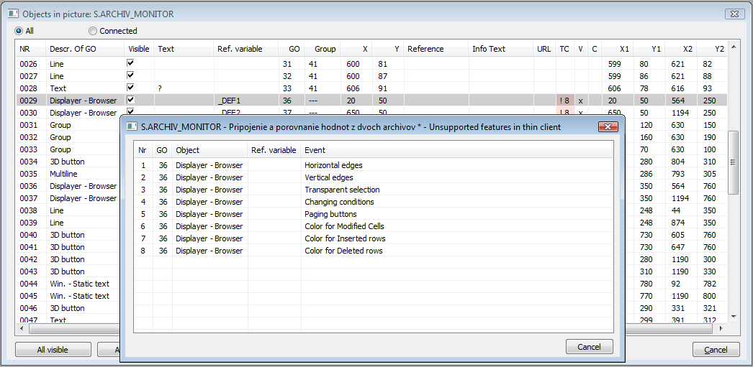Click Cancel in the Objects in picture window
The width and height of the screenshot is (753, 367).
[716, 350]
